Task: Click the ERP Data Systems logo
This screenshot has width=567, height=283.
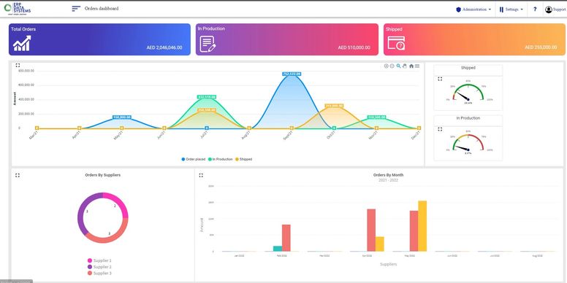Action: pos(18,9)
